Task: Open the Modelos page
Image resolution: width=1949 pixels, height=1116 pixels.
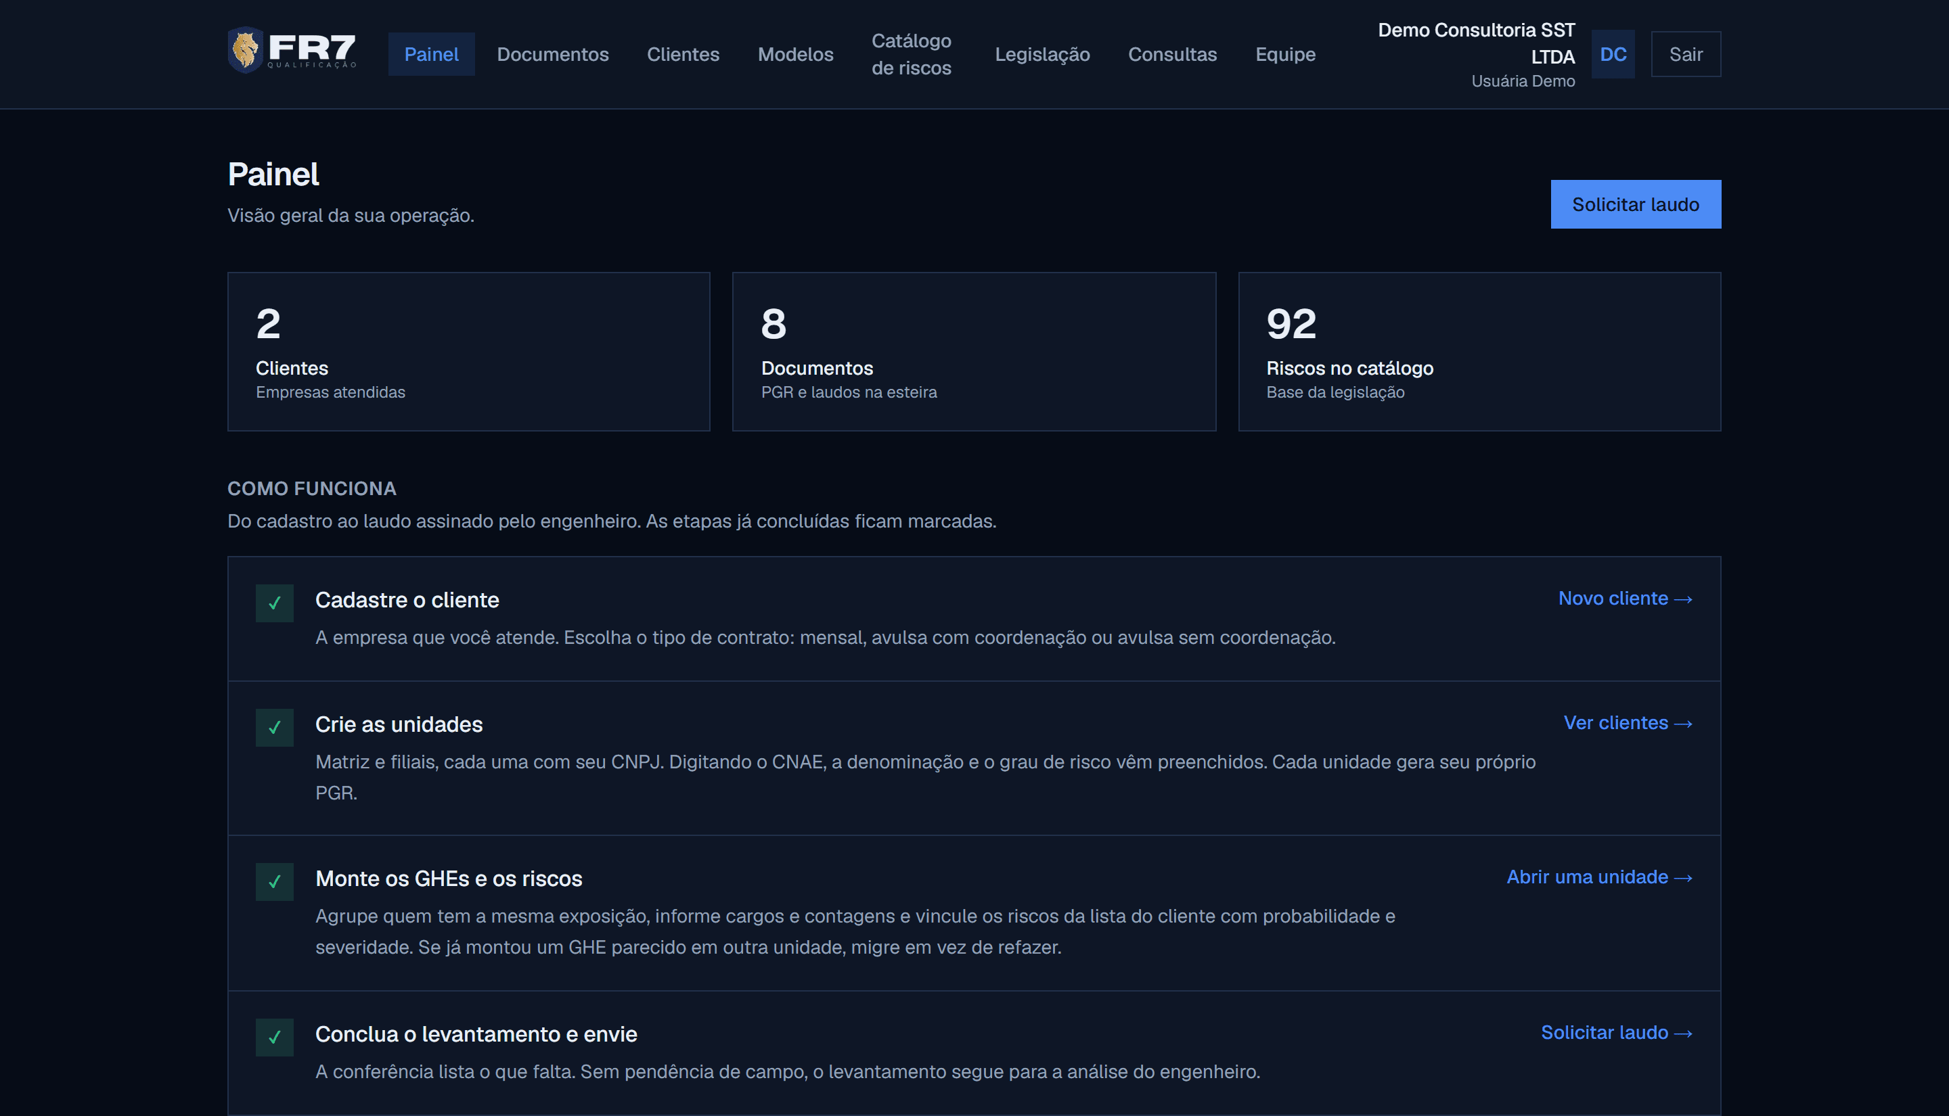Action: [x=795, y=54]
